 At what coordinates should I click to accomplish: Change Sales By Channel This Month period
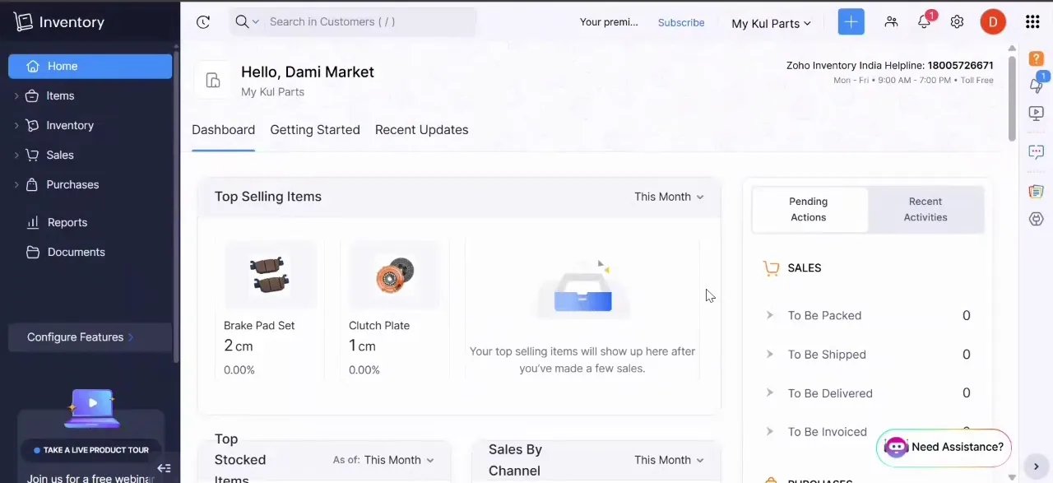tap(669, 460)
